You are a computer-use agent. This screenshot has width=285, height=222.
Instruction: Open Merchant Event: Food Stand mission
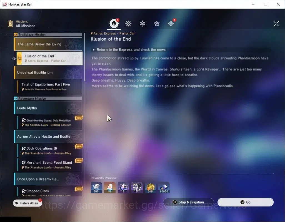pos(49,165)
